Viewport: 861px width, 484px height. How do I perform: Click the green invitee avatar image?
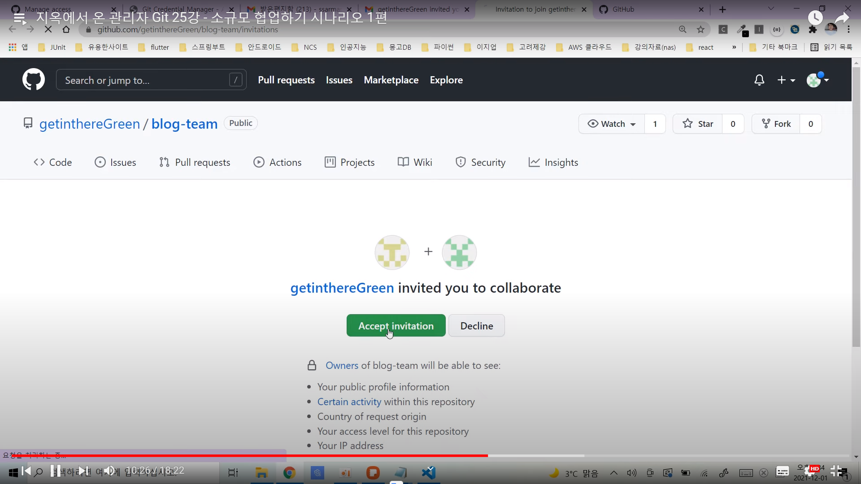pyautogui.click(x=459, y=252)
